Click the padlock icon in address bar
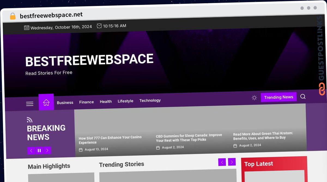This screenshot has height=182, width=327. pyautogui.click(x=13, y=16)
